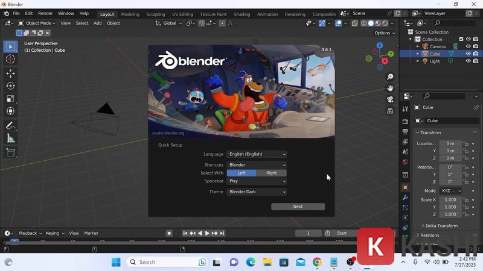483x271 pixels.
Task: Open the Render menu
Action: point(45,13)
